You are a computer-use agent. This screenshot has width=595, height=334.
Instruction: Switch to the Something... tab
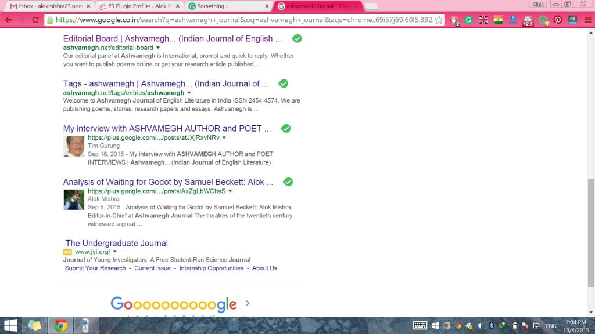228,6
